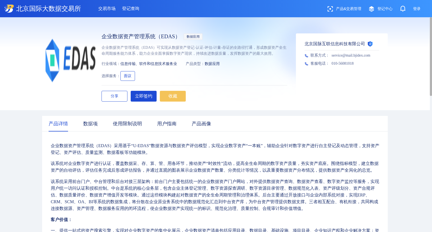The width and height of the screenshot is (432, 232).
Task: Click the 客户价值： heading
Action: [62, 220]
